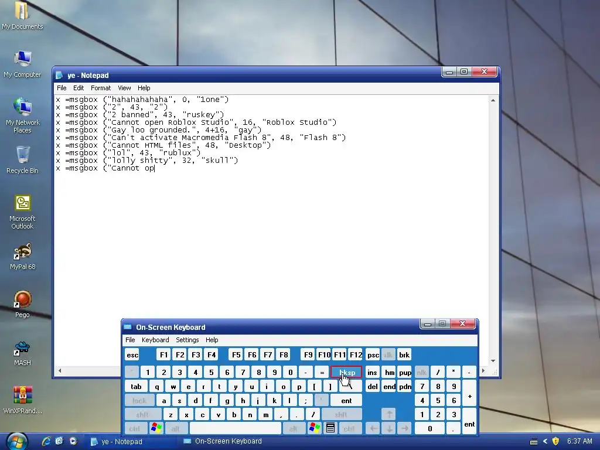
Task: Toggle the scroll lock slk key
Action: tap(388, 354)
